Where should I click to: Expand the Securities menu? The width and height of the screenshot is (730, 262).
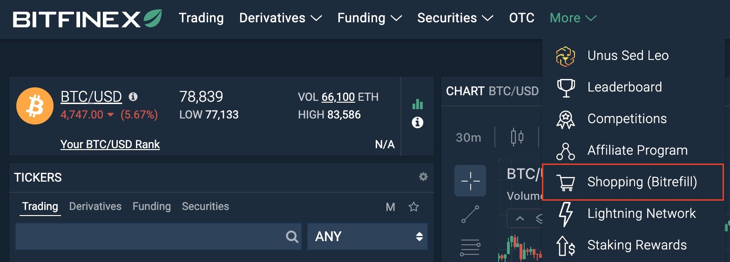[455, 18]
